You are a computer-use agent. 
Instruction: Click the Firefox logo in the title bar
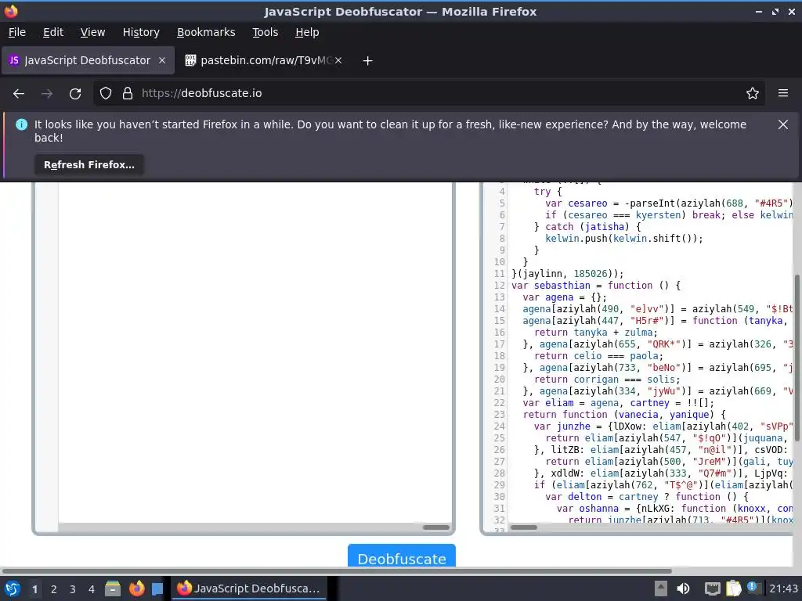click(11, 11)
